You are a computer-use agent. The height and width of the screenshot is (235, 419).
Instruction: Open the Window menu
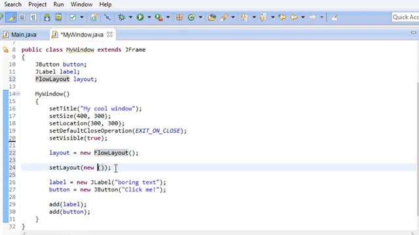point(81,5)
